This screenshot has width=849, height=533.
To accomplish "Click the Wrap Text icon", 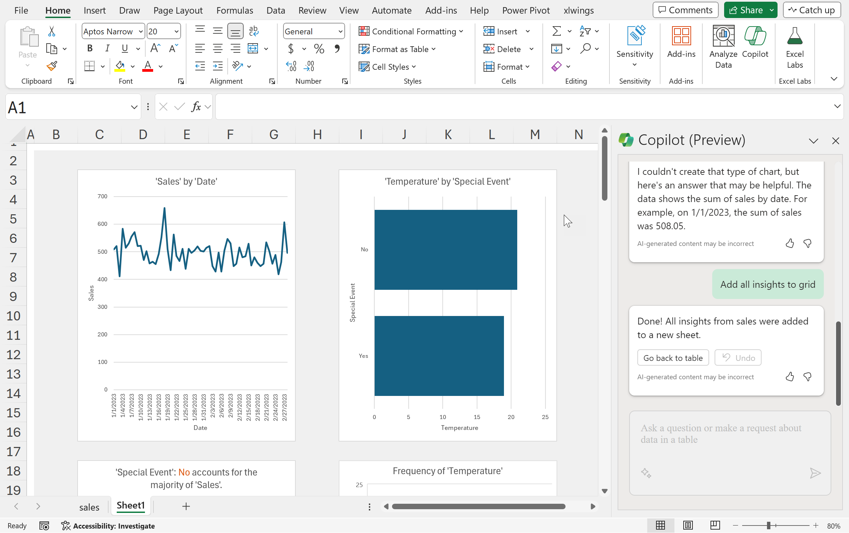I will click(x=254, y=31).
